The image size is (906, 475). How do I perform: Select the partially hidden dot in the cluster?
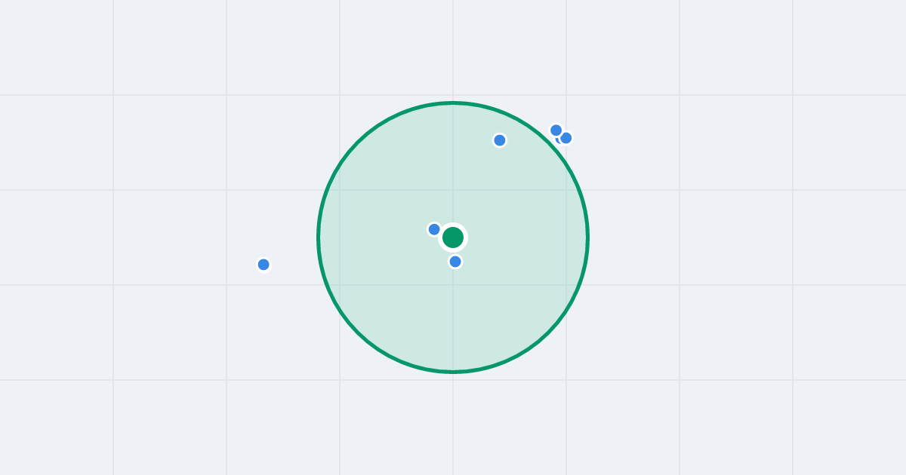(557, 141)
